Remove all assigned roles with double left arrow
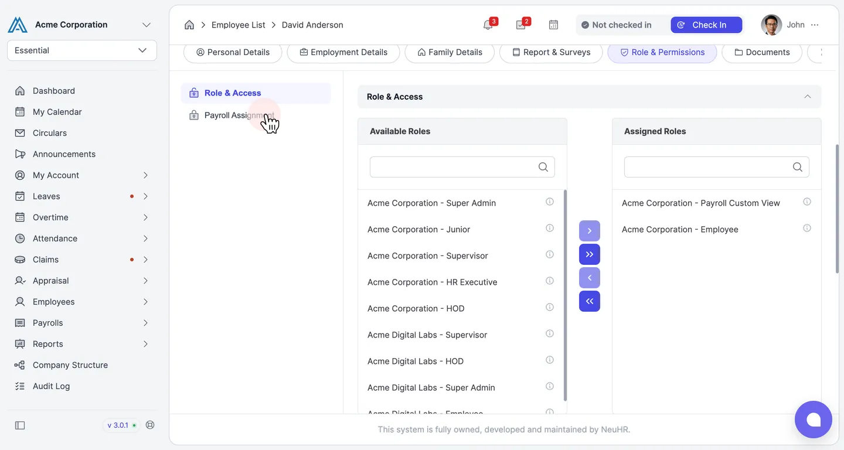 tap(590, 301)
